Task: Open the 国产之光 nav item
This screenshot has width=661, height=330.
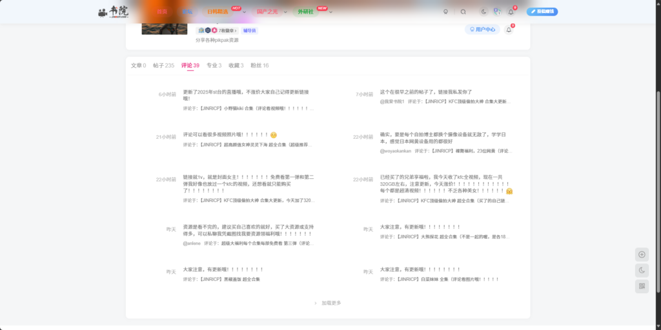Action: tap(267, 12)
